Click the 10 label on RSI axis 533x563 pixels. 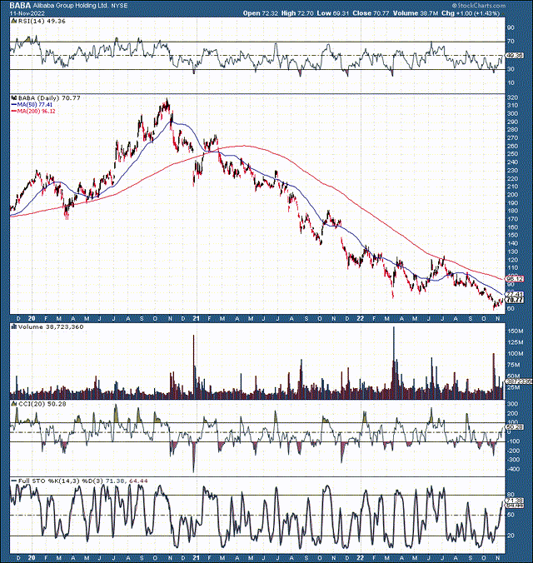[511, 83]
